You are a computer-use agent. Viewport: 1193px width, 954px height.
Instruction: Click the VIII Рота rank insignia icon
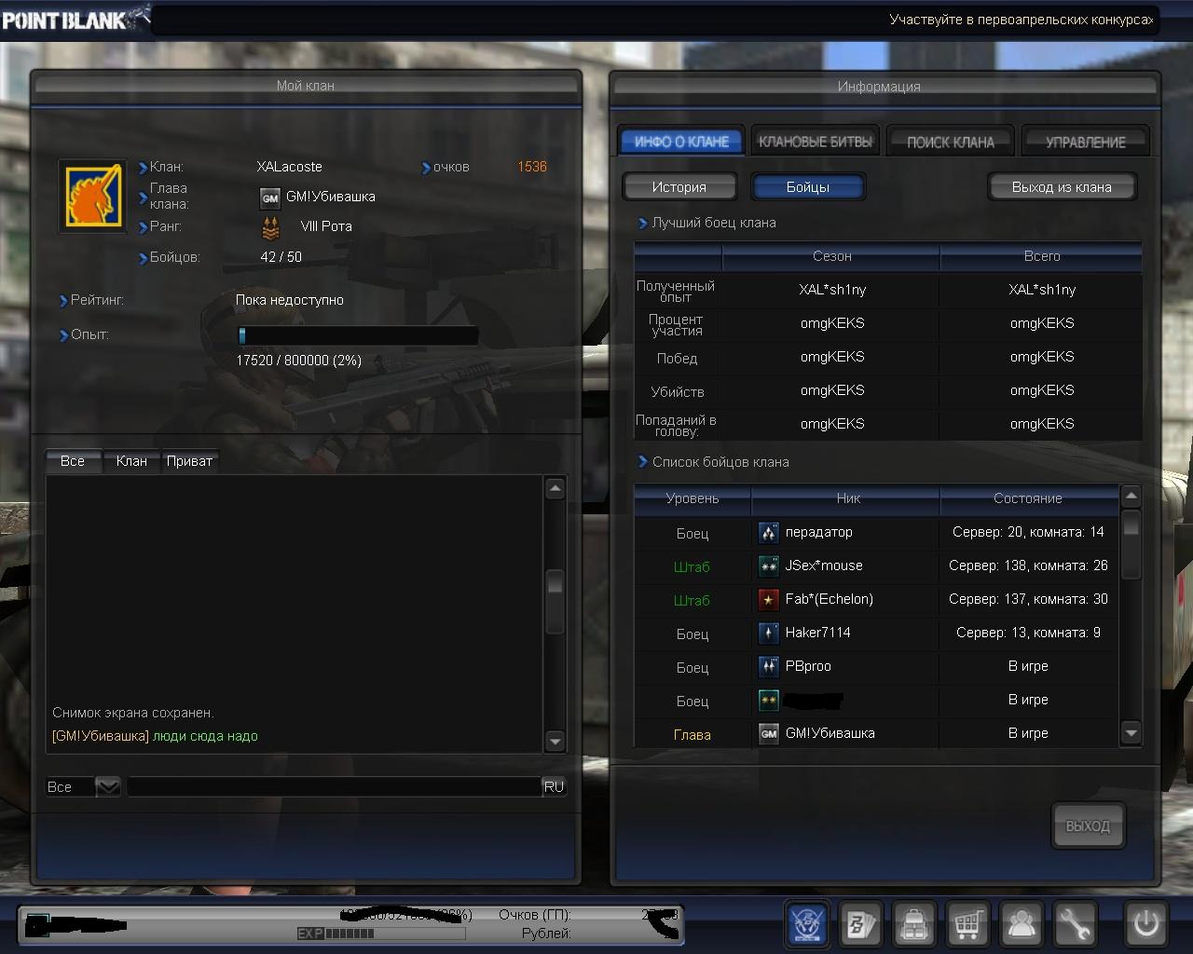(270, 227)
